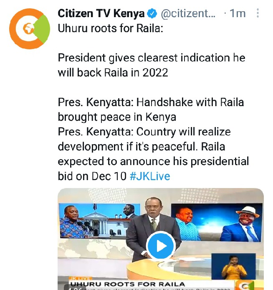Click the sign language interpreter inset
The height and width of the screenshot is (290, 273).
[x=233, y=266]
